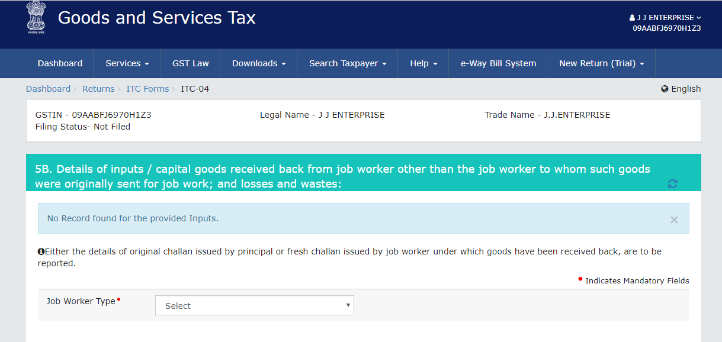Click the Trade Name - J.J.ENTERPRISE text
Image resolution: width=722 pixels, height=342 pixels.
pyautogui.click(x=547, y=115)
